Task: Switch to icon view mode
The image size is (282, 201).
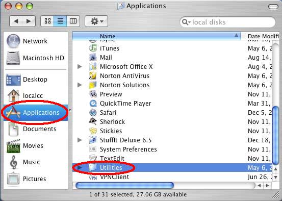Action: 47,21
